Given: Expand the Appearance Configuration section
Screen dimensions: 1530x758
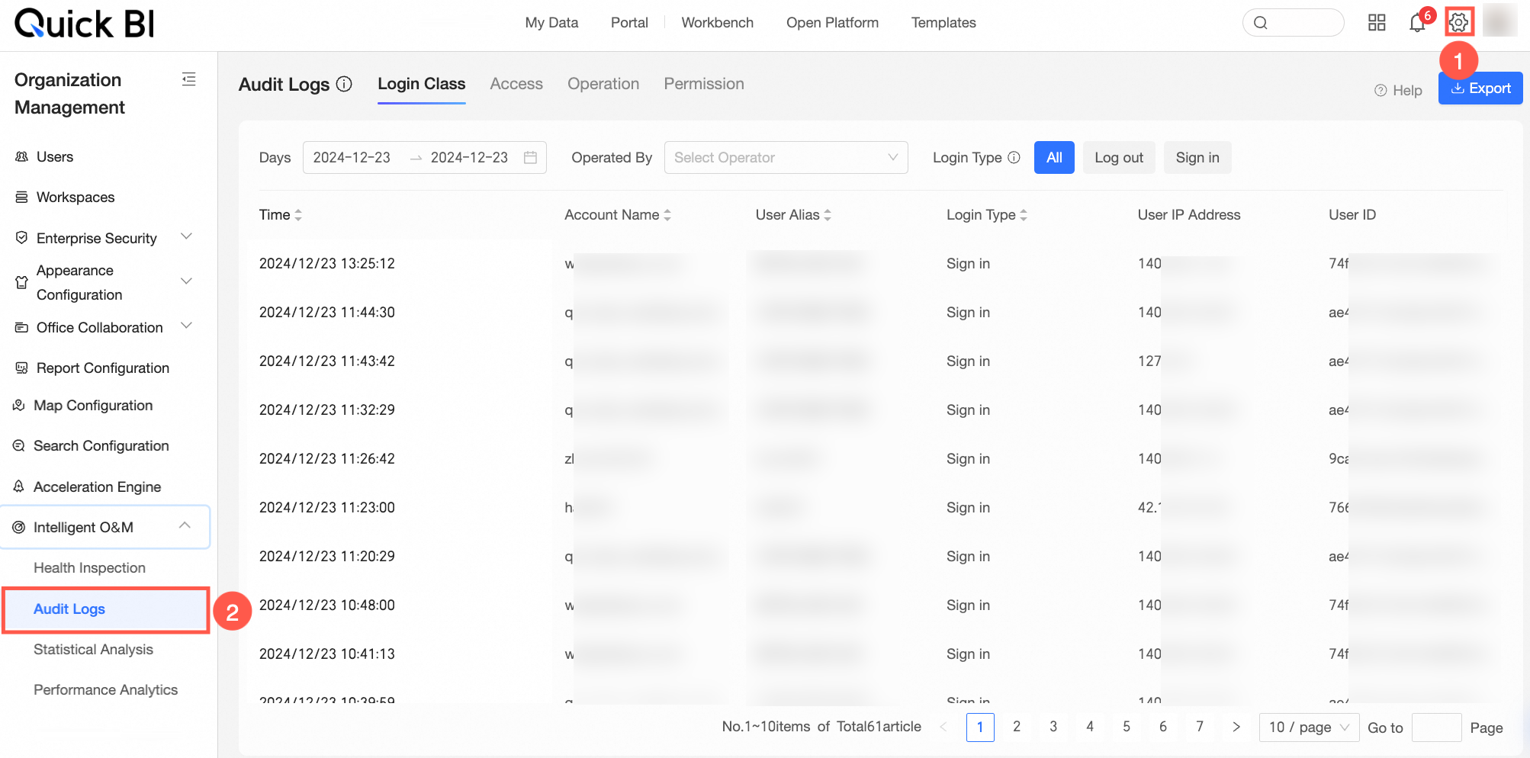Looking at the screenshot, I should 186,281.
